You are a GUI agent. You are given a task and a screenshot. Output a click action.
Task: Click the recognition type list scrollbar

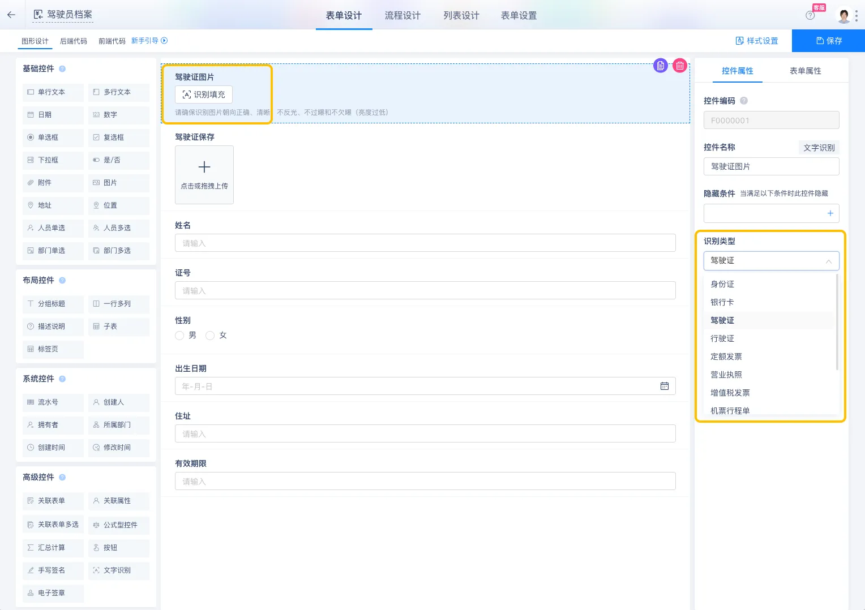coord(837,322)
